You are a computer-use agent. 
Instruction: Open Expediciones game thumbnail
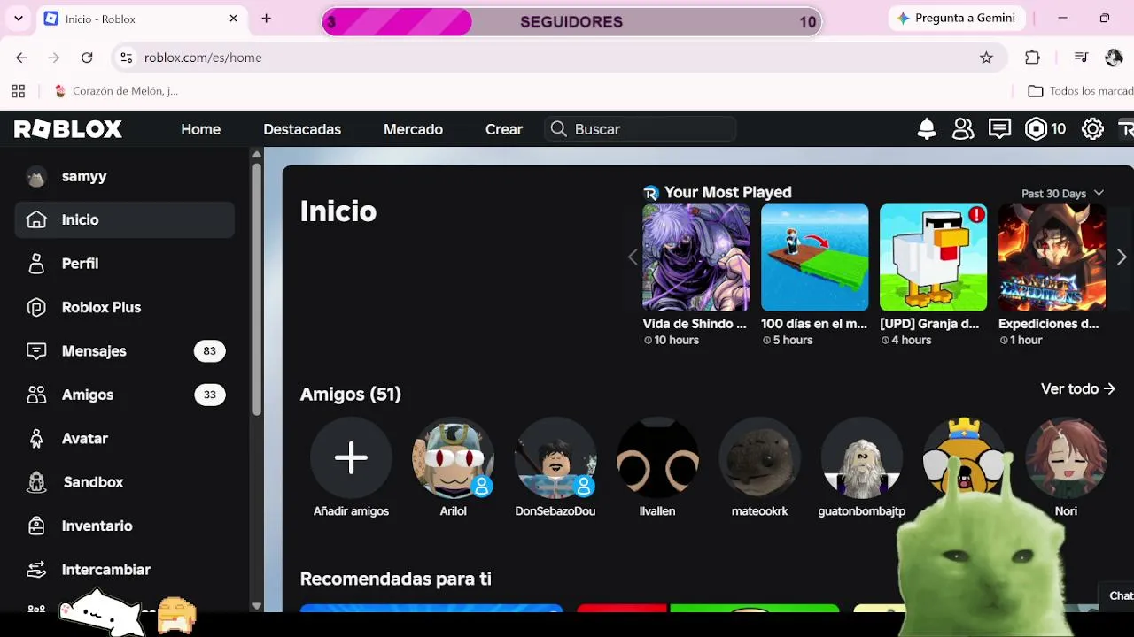coord(1052,257)
